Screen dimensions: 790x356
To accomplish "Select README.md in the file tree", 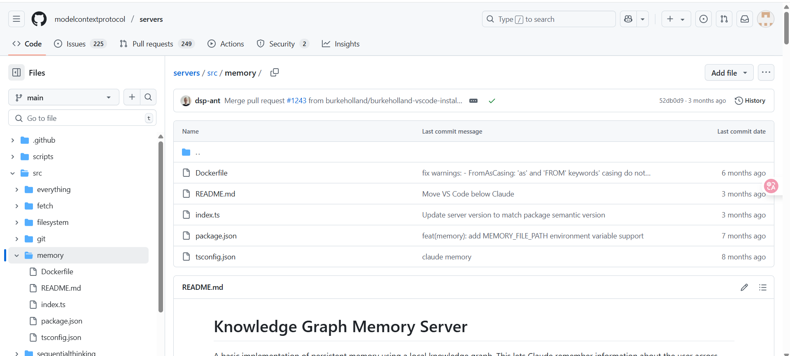I will pyautogui.click(x=61, y=288).
